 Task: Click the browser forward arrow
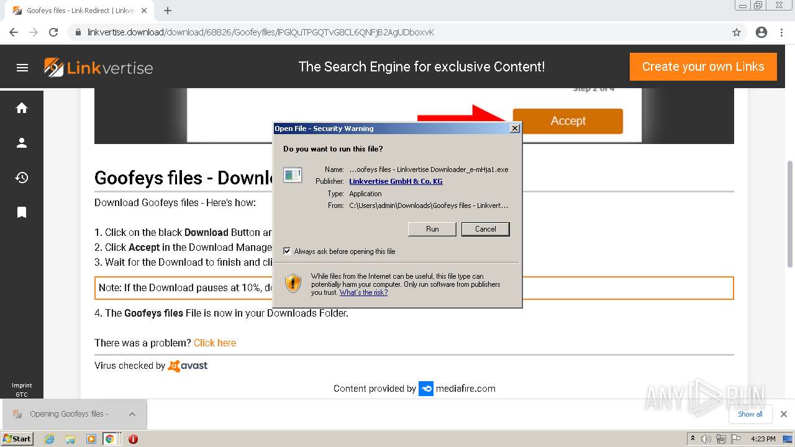[x=34, y=32]
